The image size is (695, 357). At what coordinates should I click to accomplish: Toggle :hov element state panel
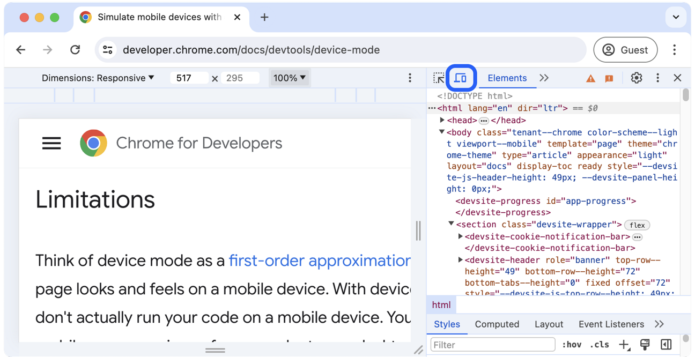click(572, 345)
